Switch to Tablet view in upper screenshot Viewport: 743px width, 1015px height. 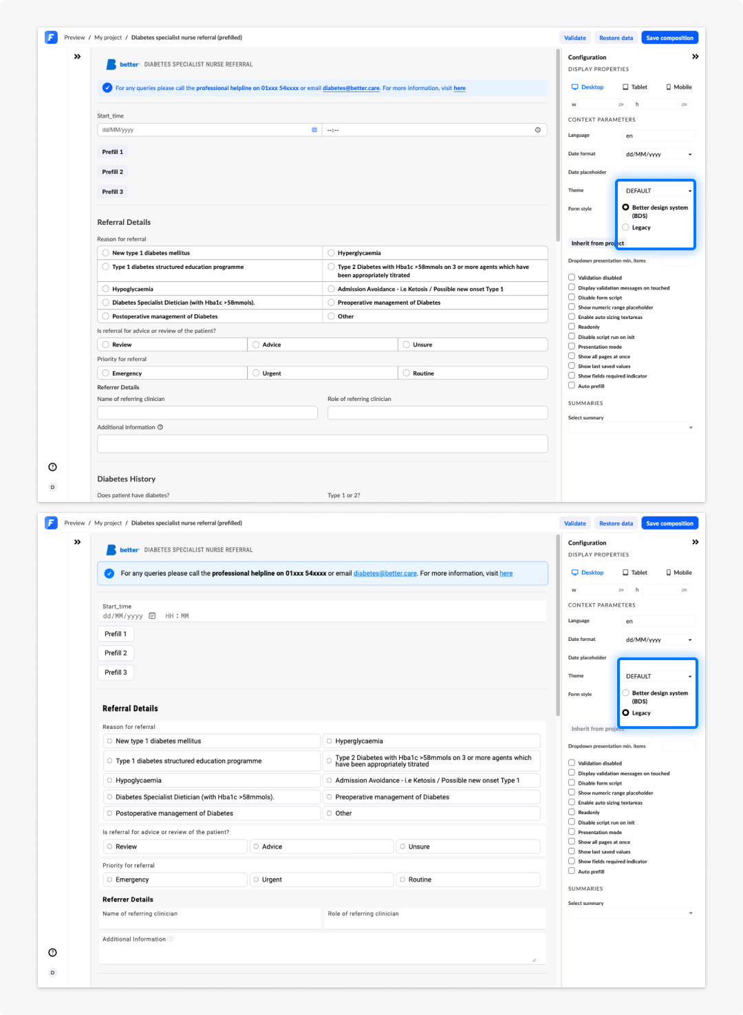point(635,87)
